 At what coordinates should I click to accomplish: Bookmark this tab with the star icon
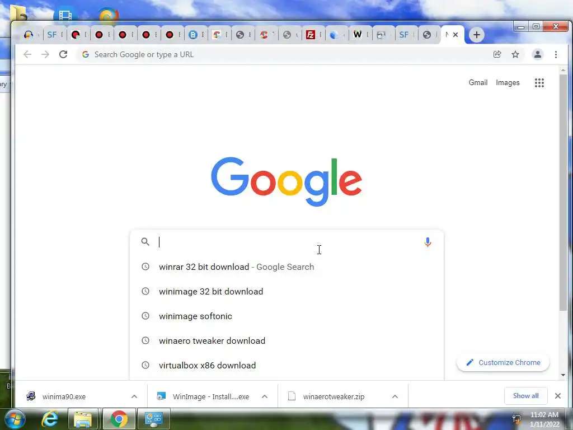pyautogui.click(x=515, y=54)
